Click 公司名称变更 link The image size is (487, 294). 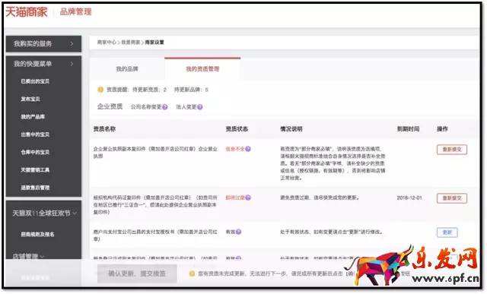point(146,107)
